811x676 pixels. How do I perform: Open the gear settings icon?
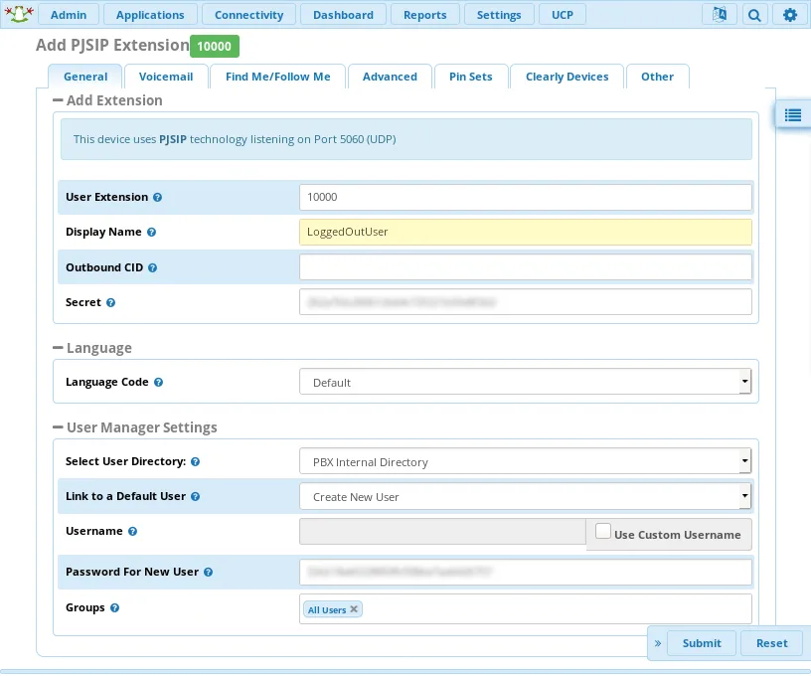coord(790,15)
